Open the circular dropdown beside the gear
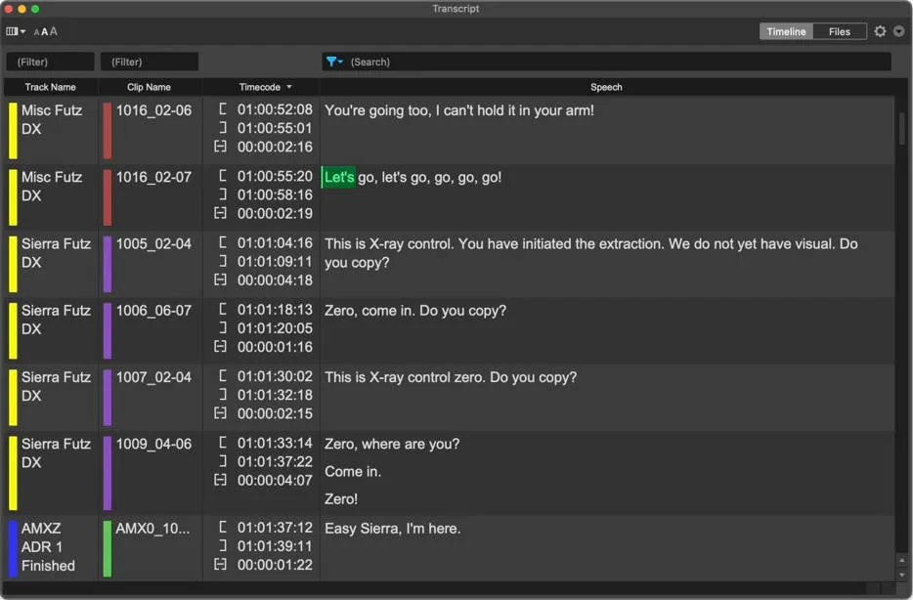Image resolution: width=913 pixels, height=600 pixels. 900,30
